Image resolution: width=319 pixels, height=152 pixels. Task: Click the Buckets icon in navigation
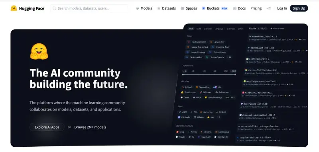pos(203,8)
